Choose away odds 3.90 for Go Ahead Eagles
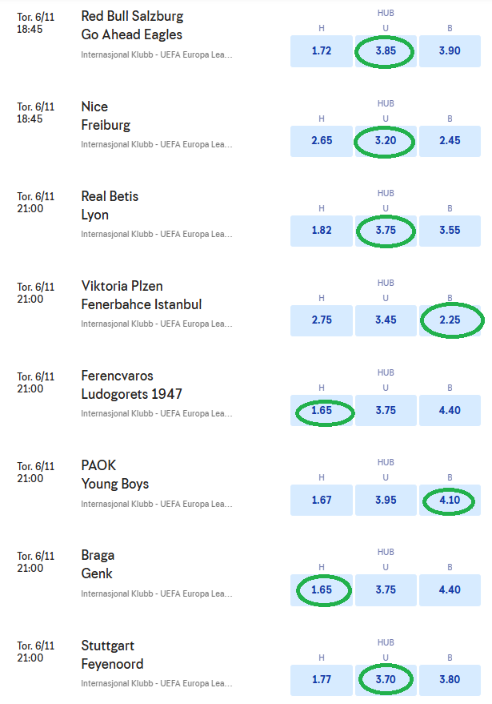 click(x=450, y=51)
